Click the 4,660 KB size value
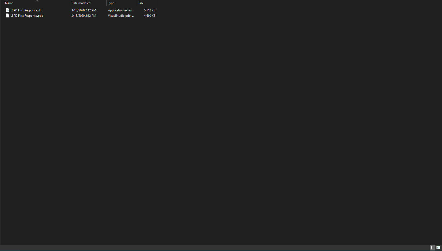This screenshot has width=442, height=251. (150, 16)
